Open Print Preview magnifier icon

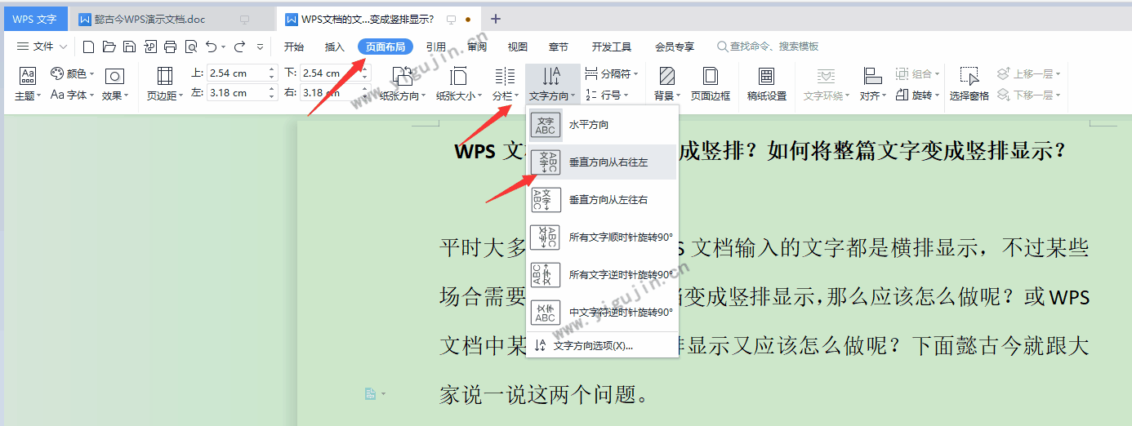tap(190, 47)
